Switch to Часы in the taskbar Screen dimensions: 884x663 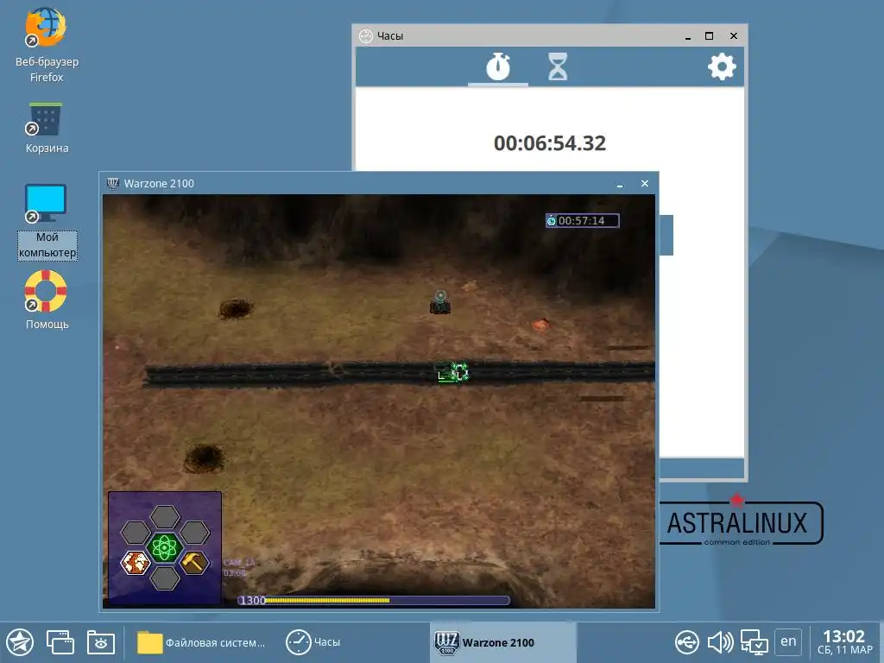point(313,642)
